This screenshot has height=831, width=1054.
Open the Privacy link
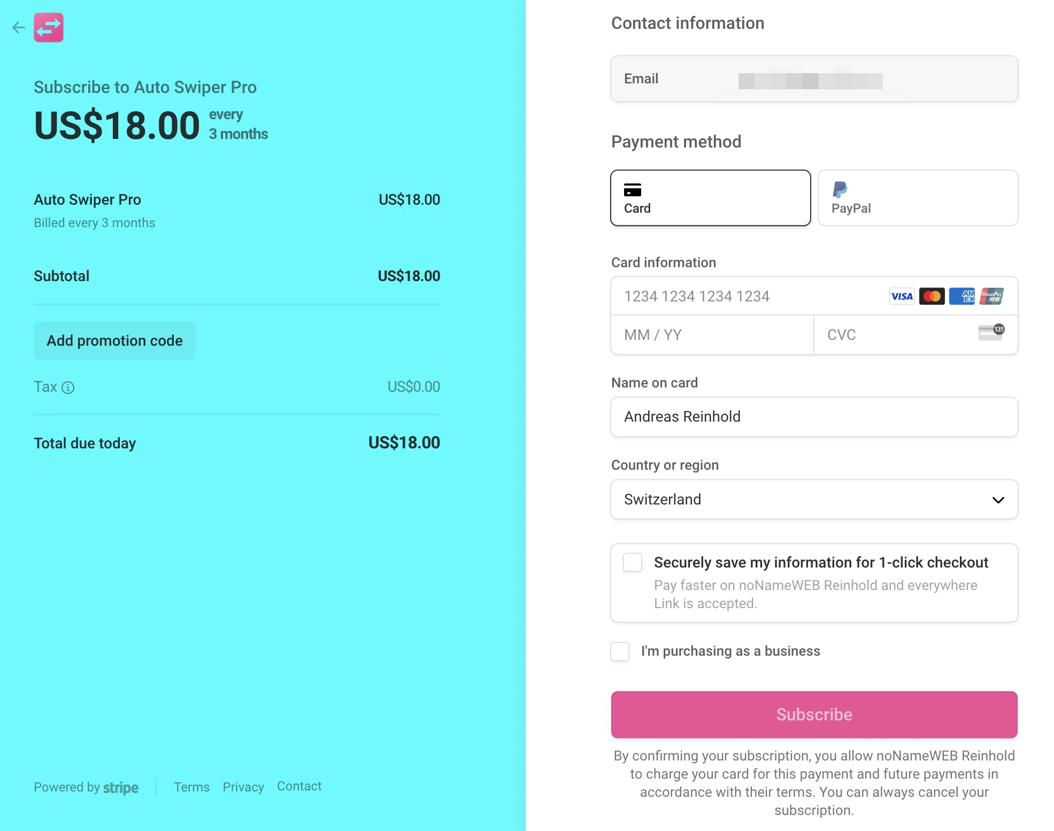point(243,787)
